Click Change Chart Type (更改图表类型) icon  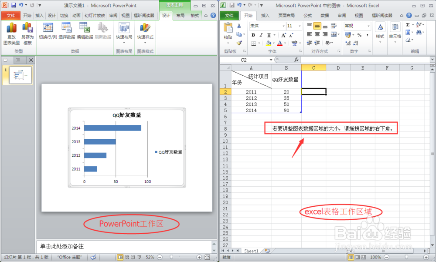[11, 28]
